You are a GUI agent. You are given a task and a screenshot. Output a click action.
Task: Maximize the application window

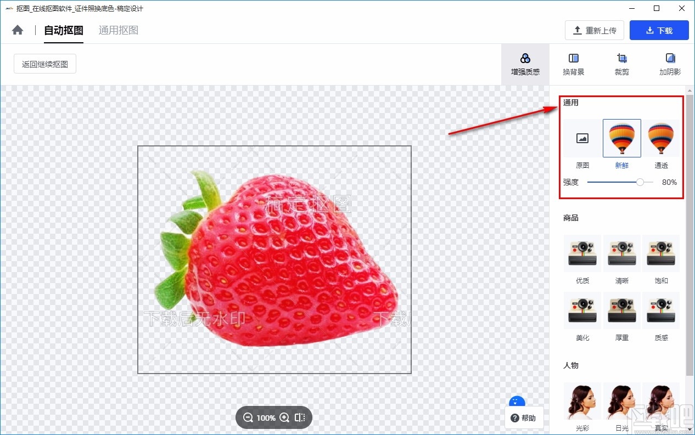point(657,8)
